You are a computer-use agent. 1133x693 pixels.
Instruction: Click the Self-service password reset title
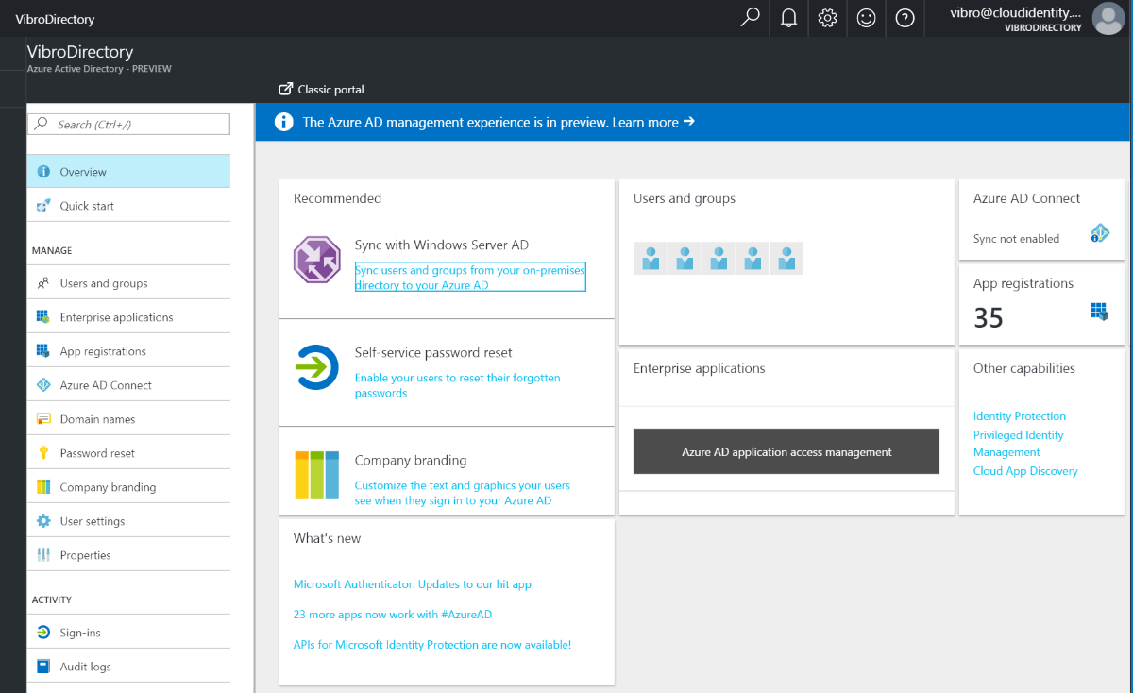tap(433, 352)
